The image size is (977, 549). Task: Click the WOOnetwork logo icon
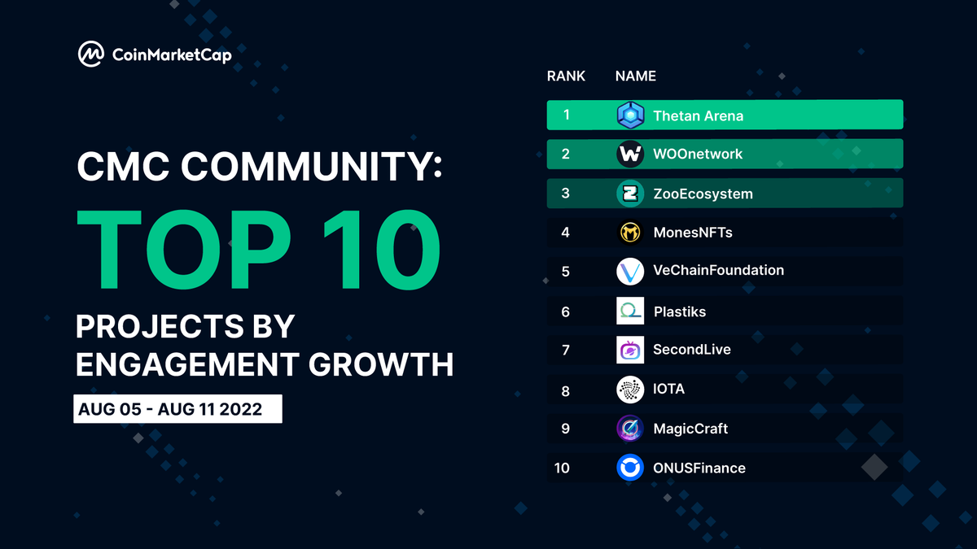[x=630, y=154]
